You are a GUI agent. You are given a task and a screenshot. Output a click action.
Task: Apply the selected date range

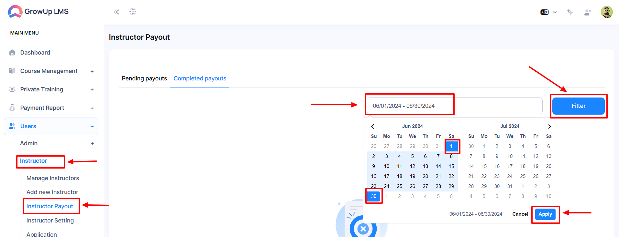(x=545, y=214)
